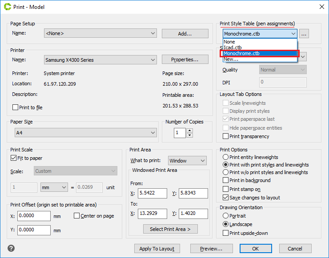This screenshot has height=258, width=329.
Task: Close the Print dialog window
Action: tap(321, 7)
